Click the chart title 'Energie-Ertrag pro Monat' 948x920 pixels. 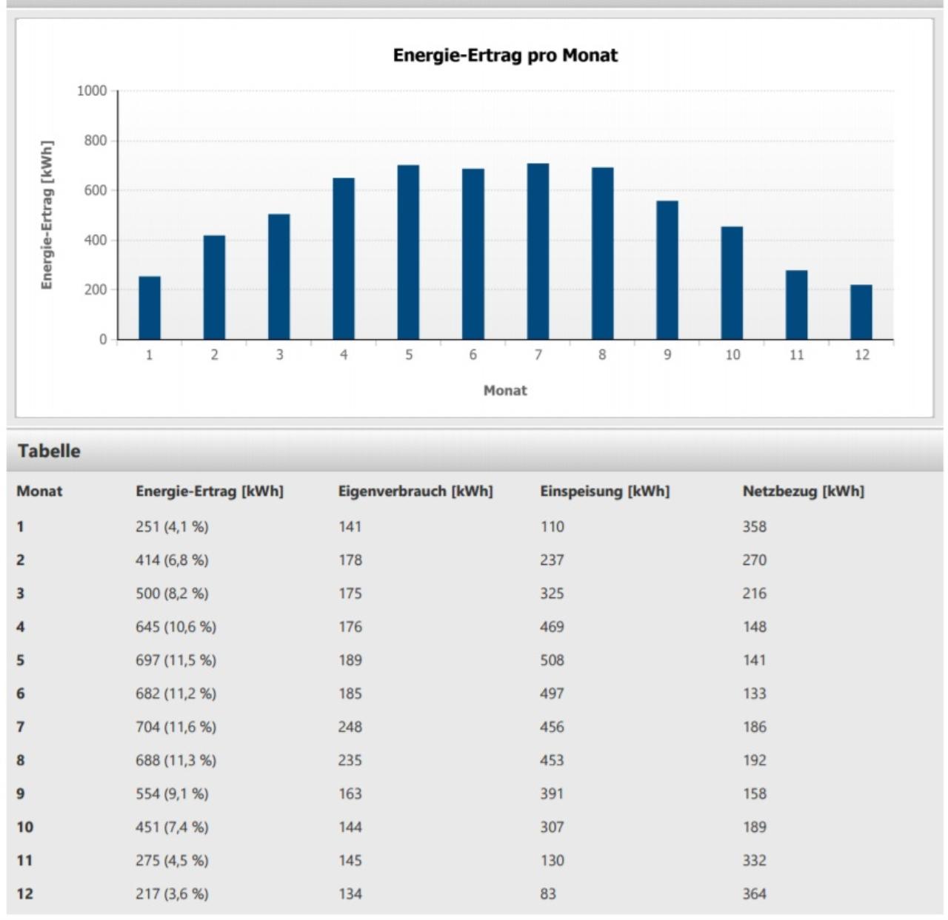tap(505, 56)
